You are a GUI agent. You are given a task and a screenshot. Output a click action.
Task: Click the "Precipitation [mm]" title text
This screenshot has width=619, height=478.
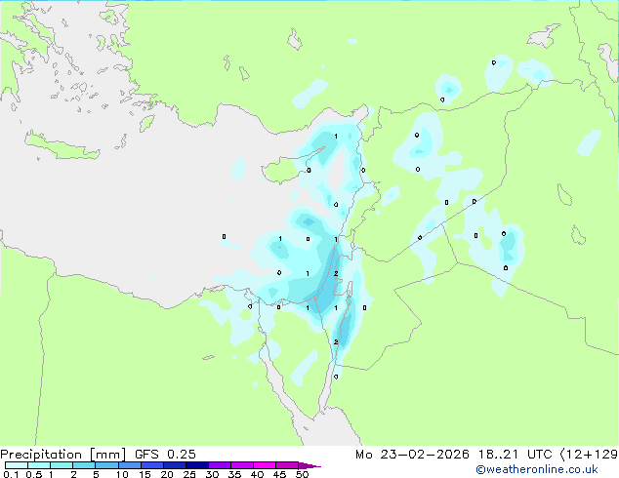click(63, 455)
